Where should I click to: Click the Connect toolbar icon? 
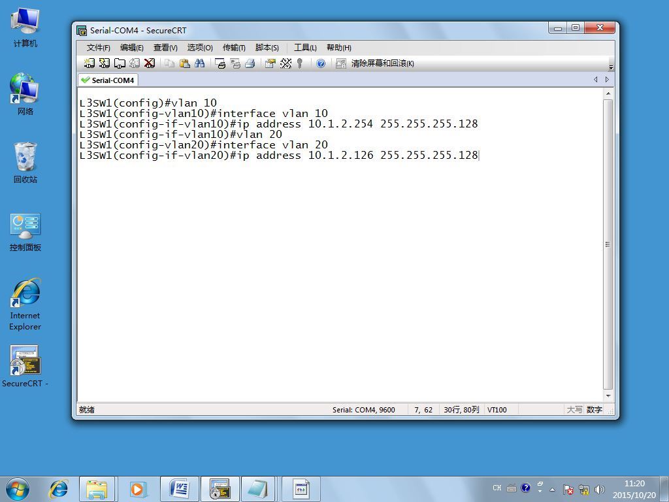pyautogui.click(x=89, y=63)
